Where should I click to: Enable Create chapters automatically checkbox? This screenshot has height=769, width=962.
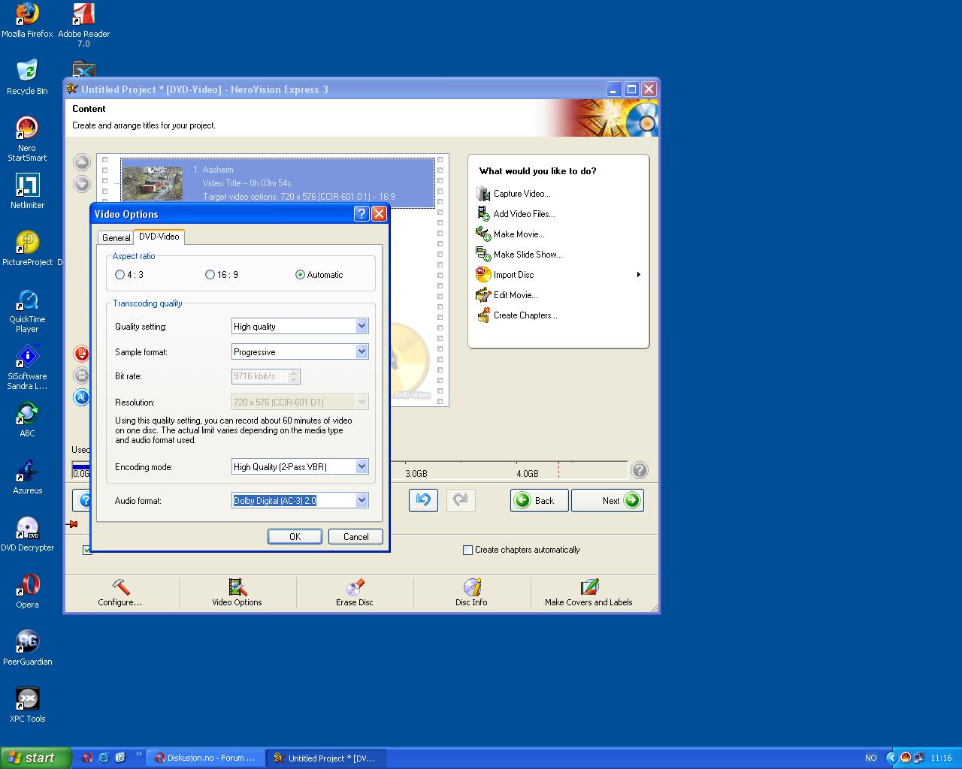468,550
